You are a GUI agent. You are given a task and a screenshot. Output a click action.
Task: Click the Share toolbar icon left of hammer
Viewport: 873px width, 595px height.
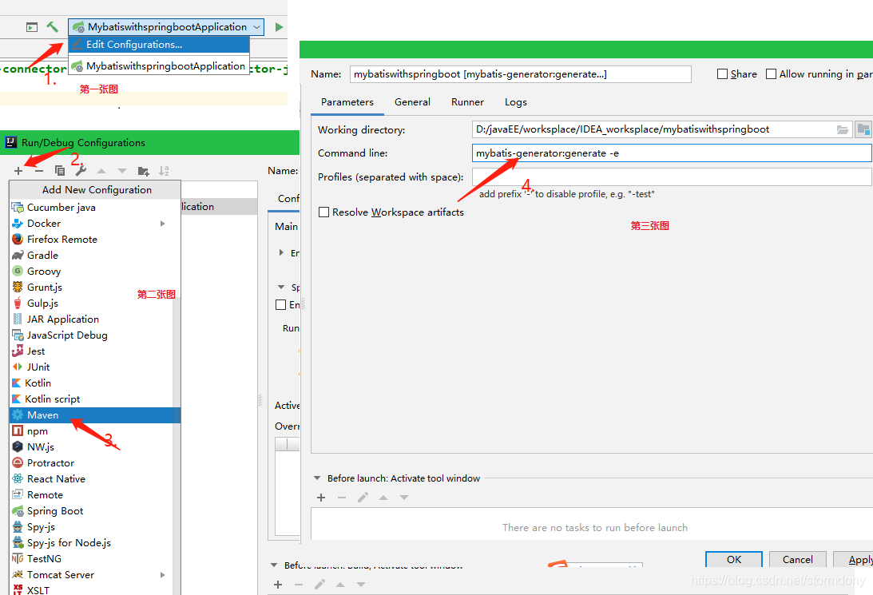pos(32,26)
